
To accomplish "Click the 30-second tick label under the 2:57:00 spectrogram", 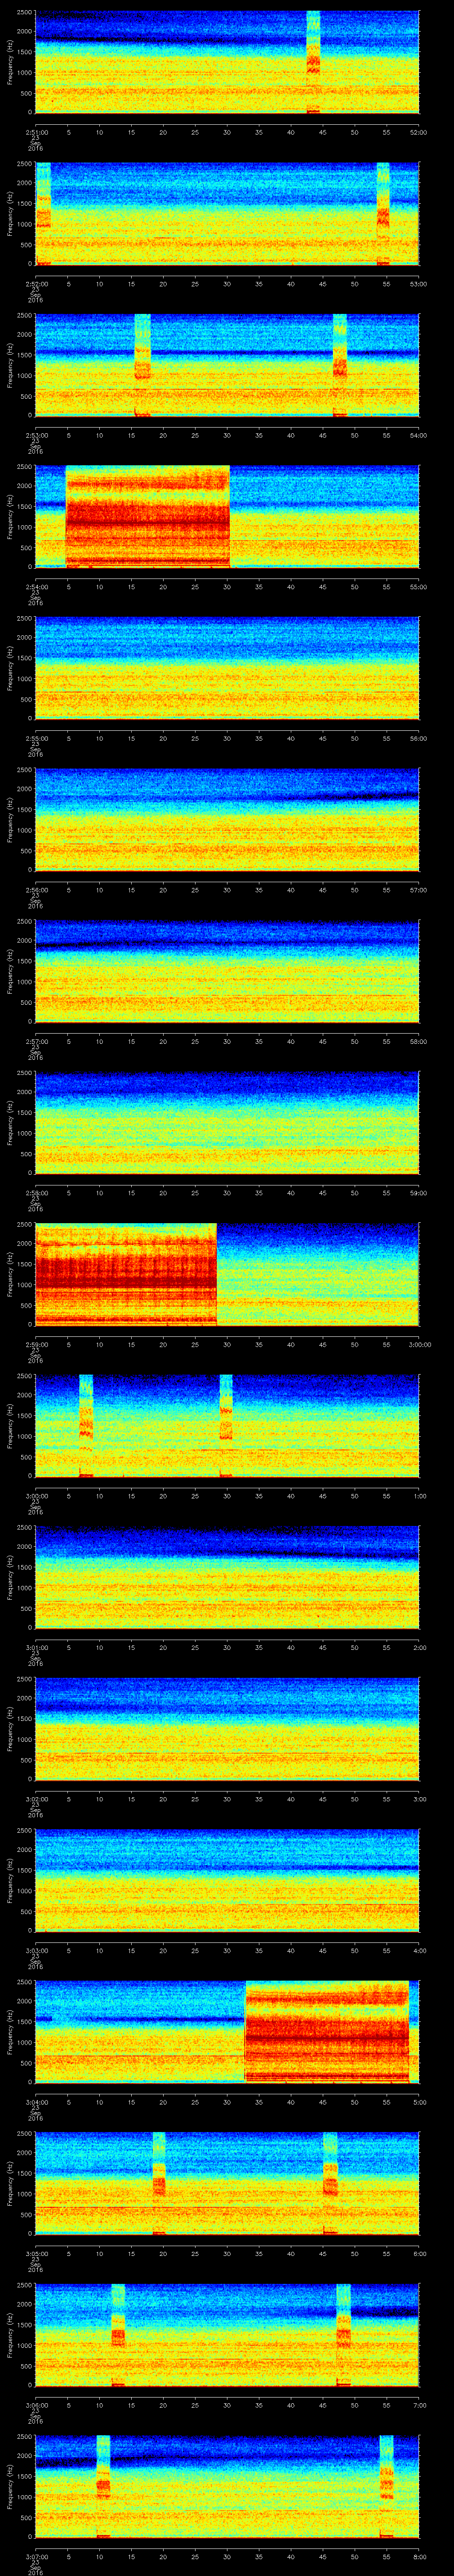I will click(227, 1041).
